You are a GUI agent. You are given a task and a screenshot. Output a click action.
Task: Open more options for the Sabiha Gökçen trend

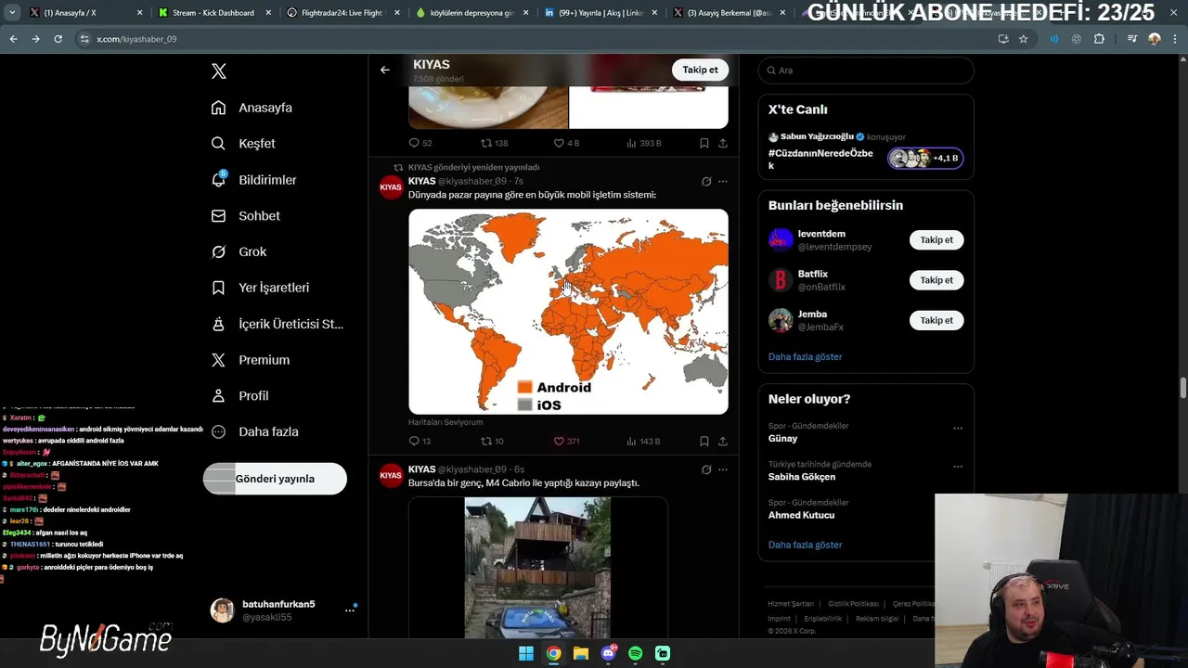click(x=958, y=467)
